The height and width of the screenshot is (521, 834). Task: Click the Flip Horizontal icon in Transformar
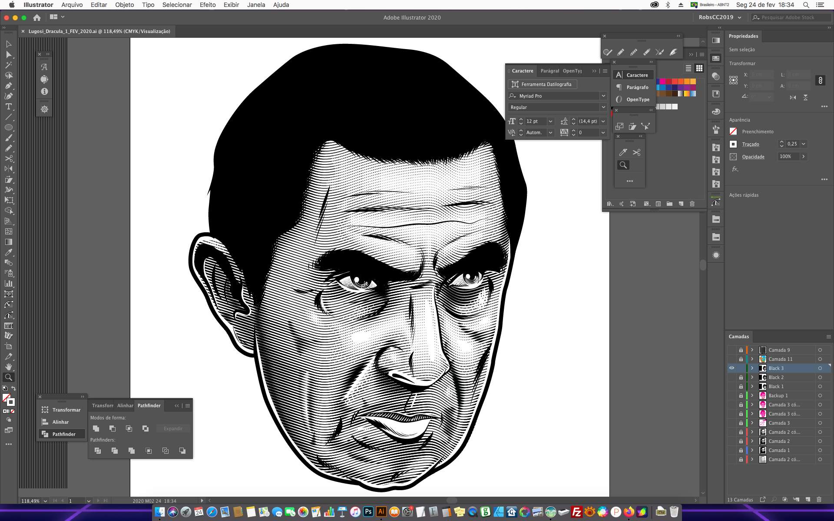point(793,97)
